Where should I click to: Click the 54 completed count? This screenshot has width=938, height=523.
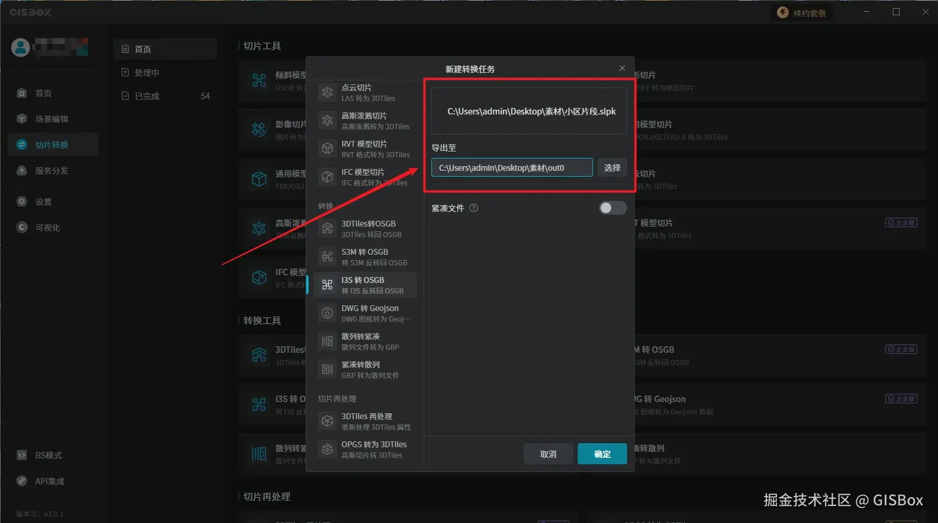(205, 96)
